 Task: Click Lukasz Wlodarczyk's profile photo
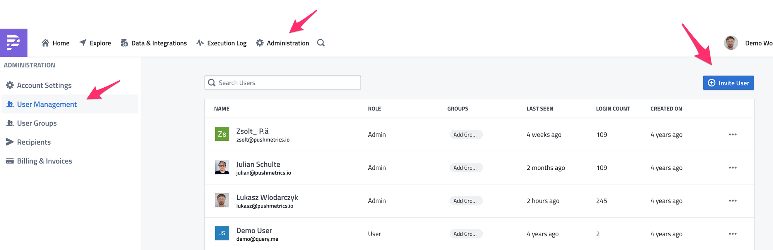point(222,201)
